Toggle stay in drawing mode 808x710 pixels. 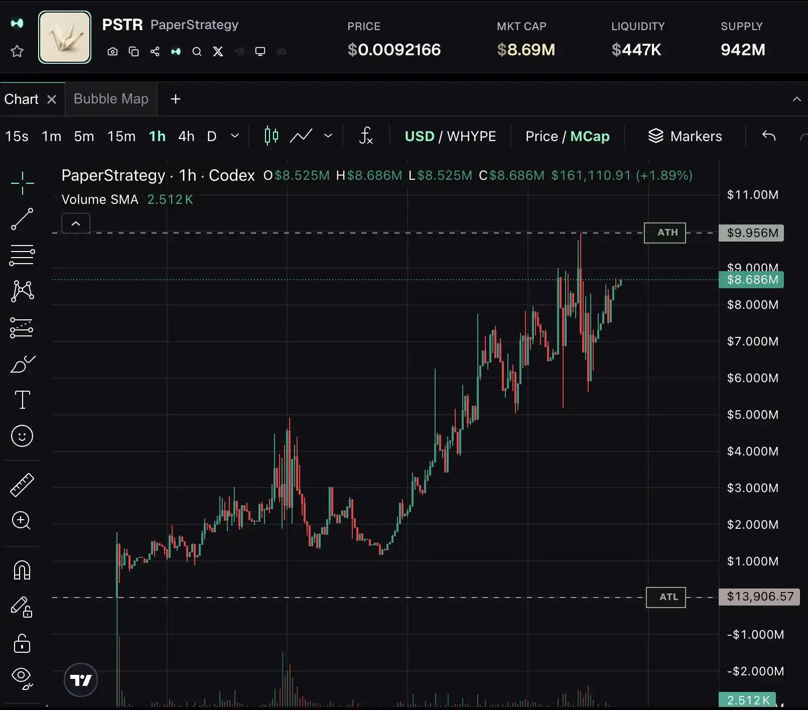(x=22, y=607)
